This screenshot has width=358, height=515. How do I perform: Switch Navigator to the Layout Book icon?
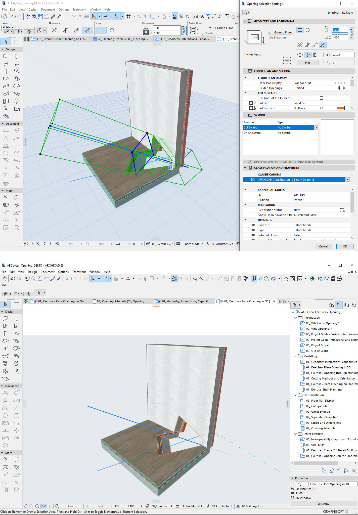(346, 305)
